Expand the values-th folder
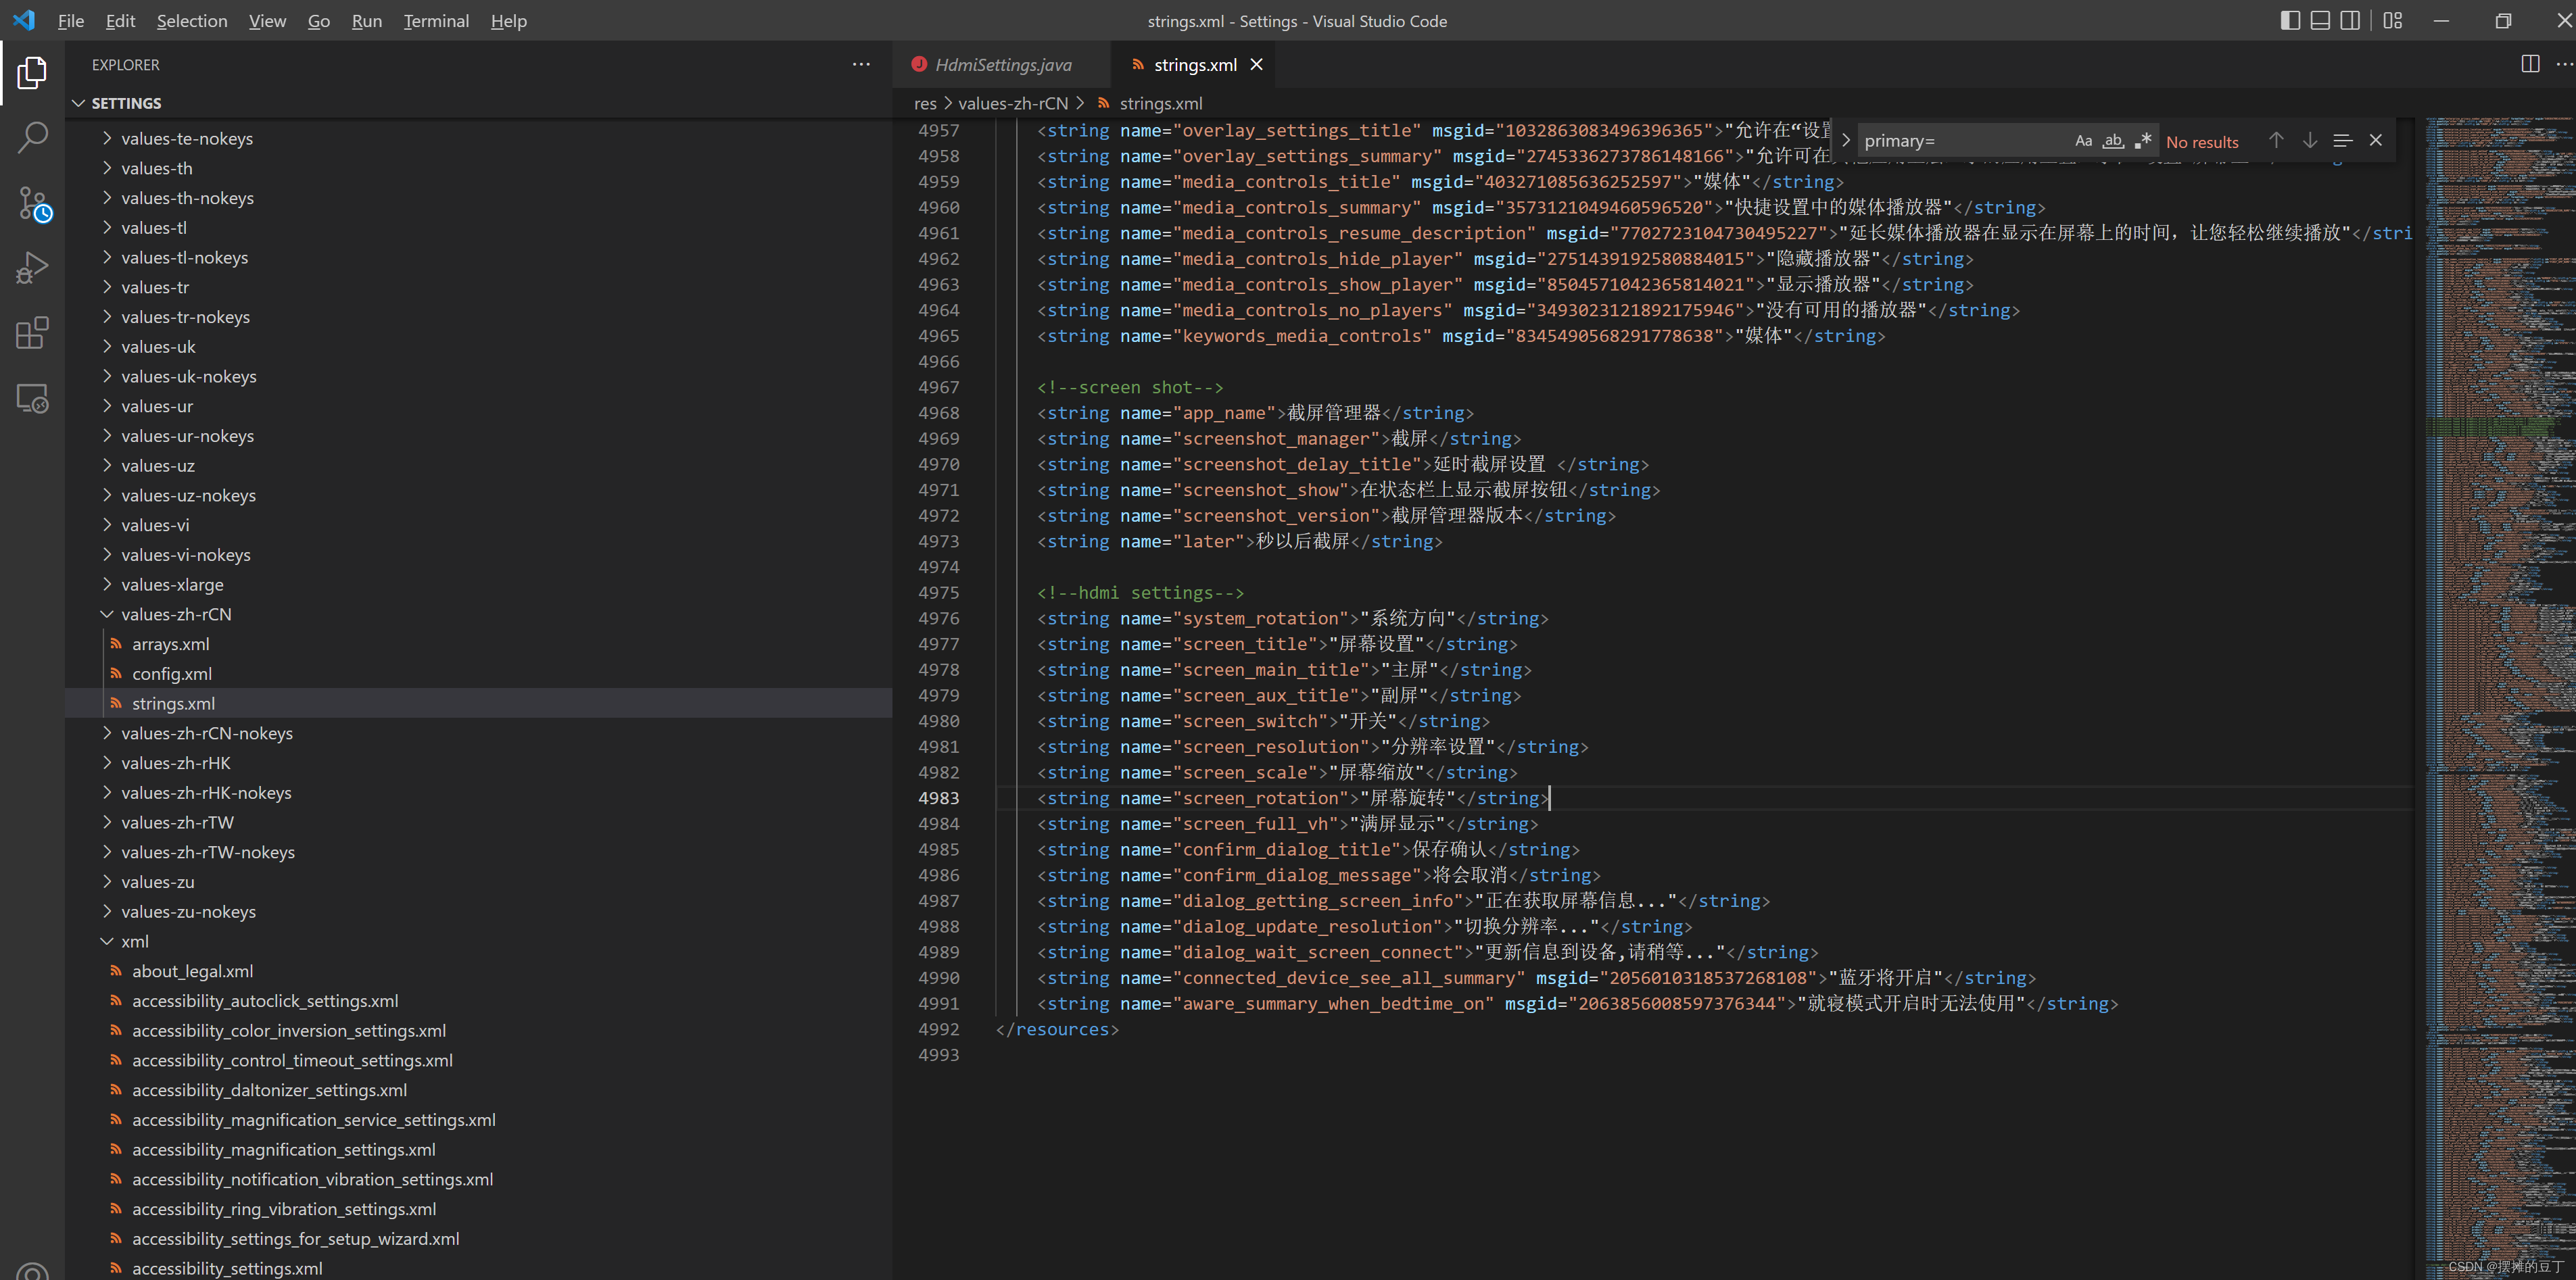 [x=478, y=169]
